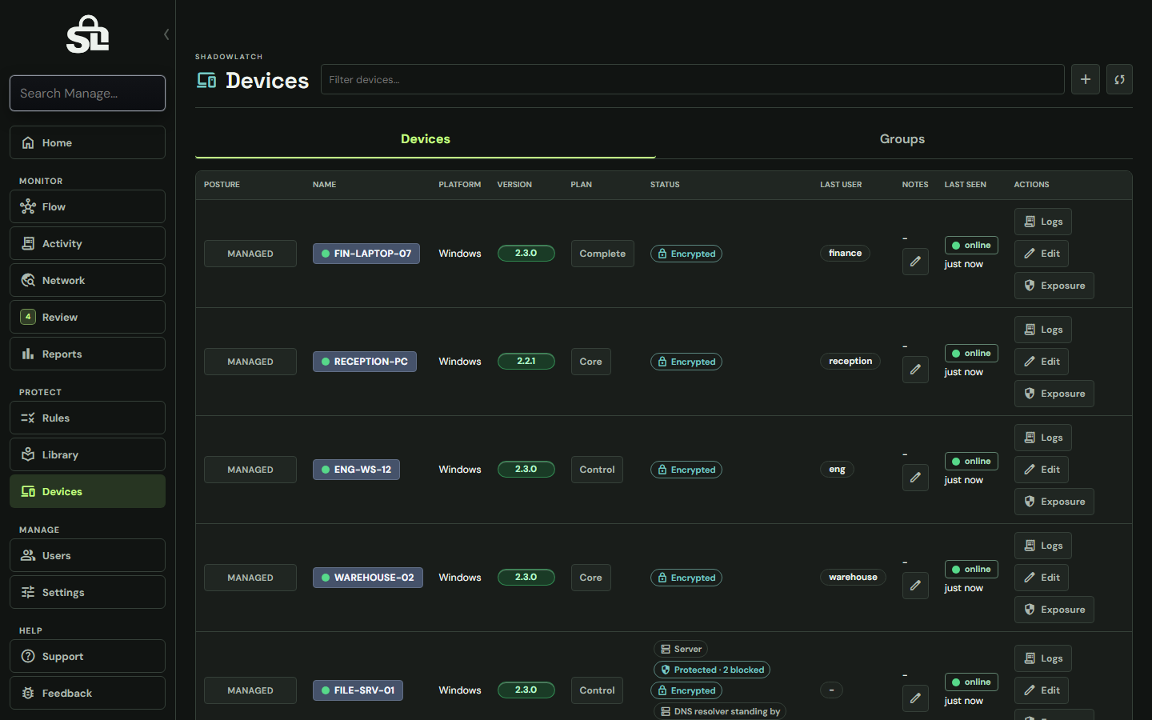
Task: Edit the note for WAREHOUSE-02
Action: coord(915,586)
